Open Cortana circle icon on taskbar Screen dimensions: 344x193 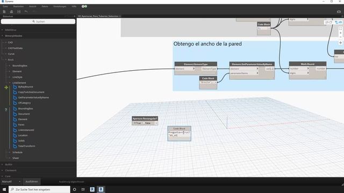[x=74, y=189]
